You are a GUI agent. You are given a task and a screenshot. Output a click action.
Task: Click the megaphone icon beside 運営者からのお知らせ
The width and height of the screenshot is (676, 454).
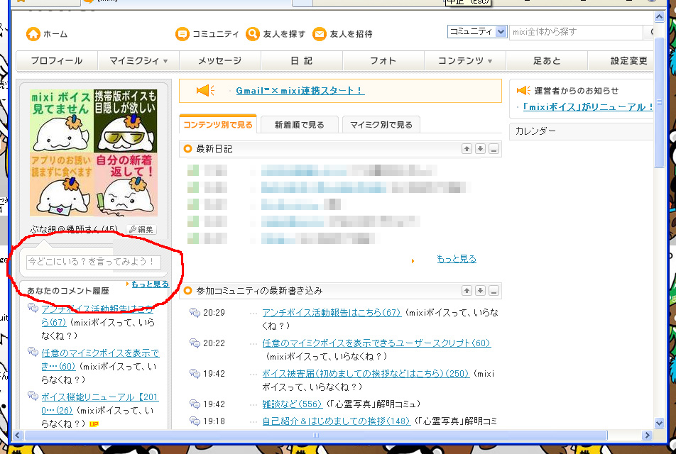click(523, 91)
